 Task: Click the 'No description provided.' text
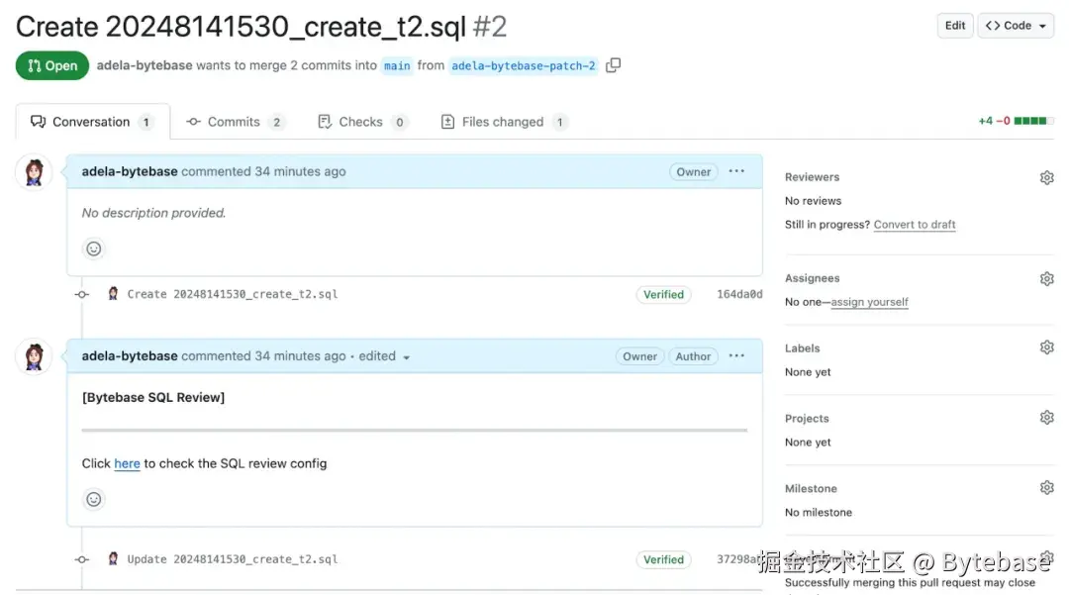point(153,213)
